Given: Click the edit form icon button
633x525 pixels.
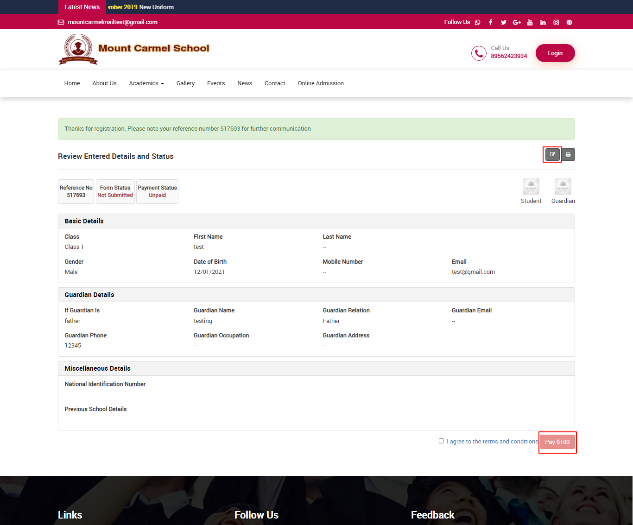Looking at the screenshot, I should tap(552, 154).
